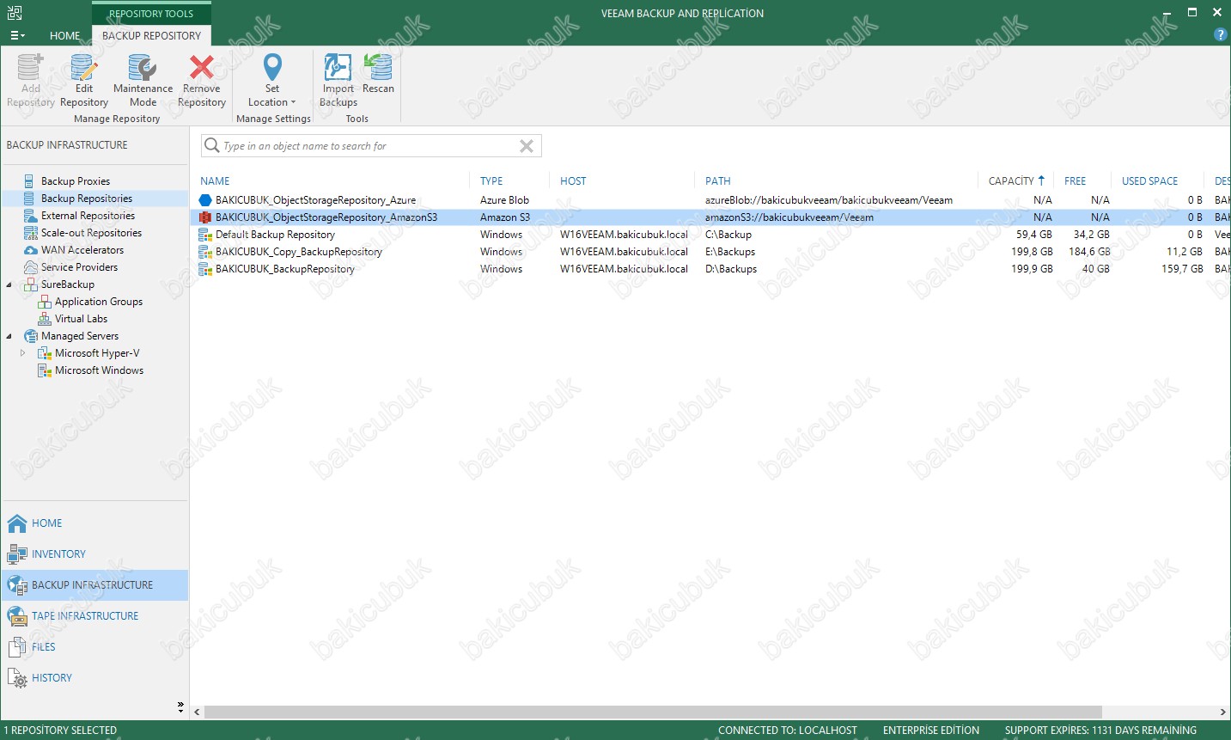The height and width of the screenshot is (740, 1231).
Task: Sort by the PATH column header
Action: (x=718, y=181)
